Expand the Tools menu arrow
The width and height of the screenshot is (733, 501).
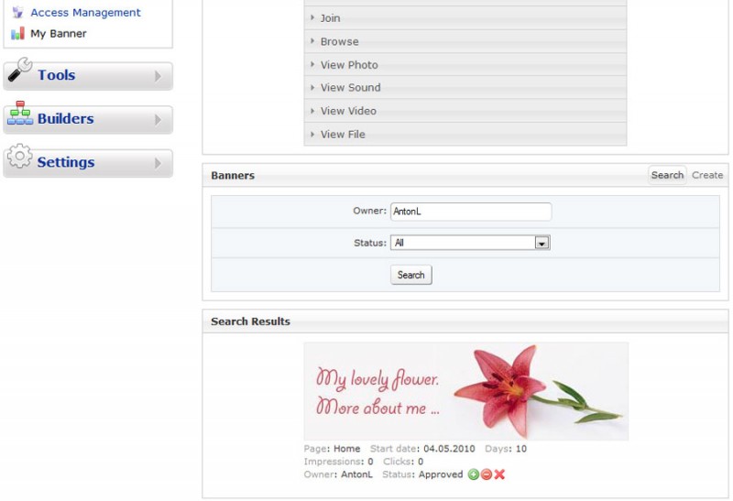click(x=158, y=76)
